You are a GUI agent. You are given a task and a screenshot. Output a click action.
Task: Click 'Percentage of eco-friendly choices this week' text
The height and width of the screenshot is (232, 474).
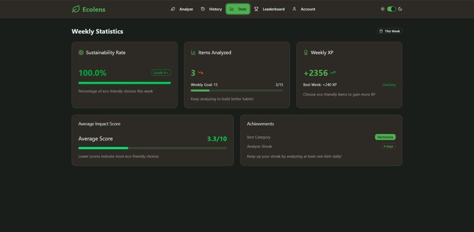point(115,91)
